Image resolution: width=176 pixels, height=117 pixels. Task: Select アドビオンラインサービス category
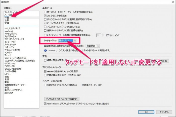coord(14,39)
